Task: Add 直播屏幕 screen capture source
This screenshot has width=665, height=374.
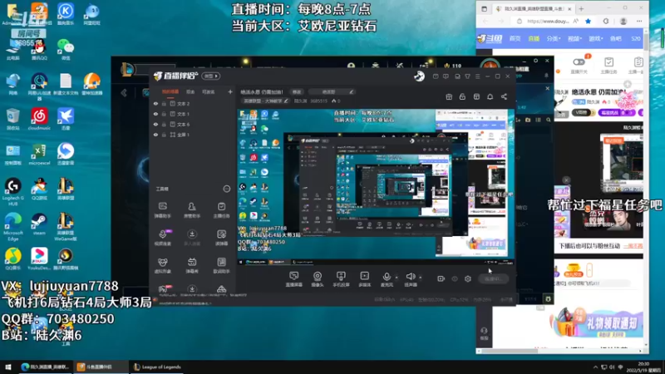Action: (293, 279)
